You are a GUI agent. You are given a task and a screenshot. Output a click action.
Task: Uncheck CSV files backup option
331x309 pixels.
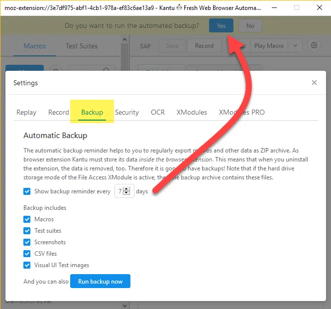(27, 253)
